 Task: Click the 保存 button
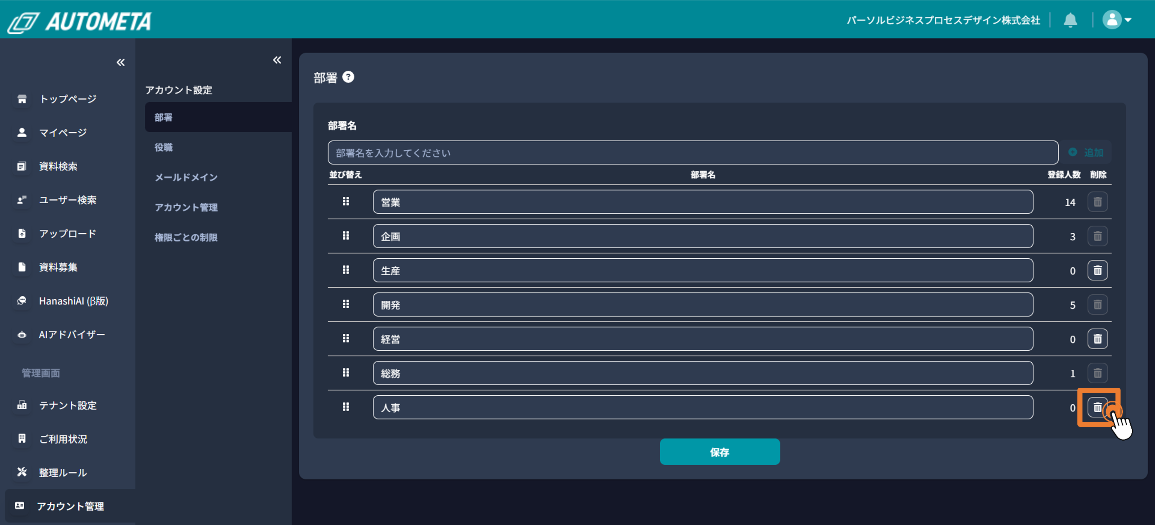[719, 451]
